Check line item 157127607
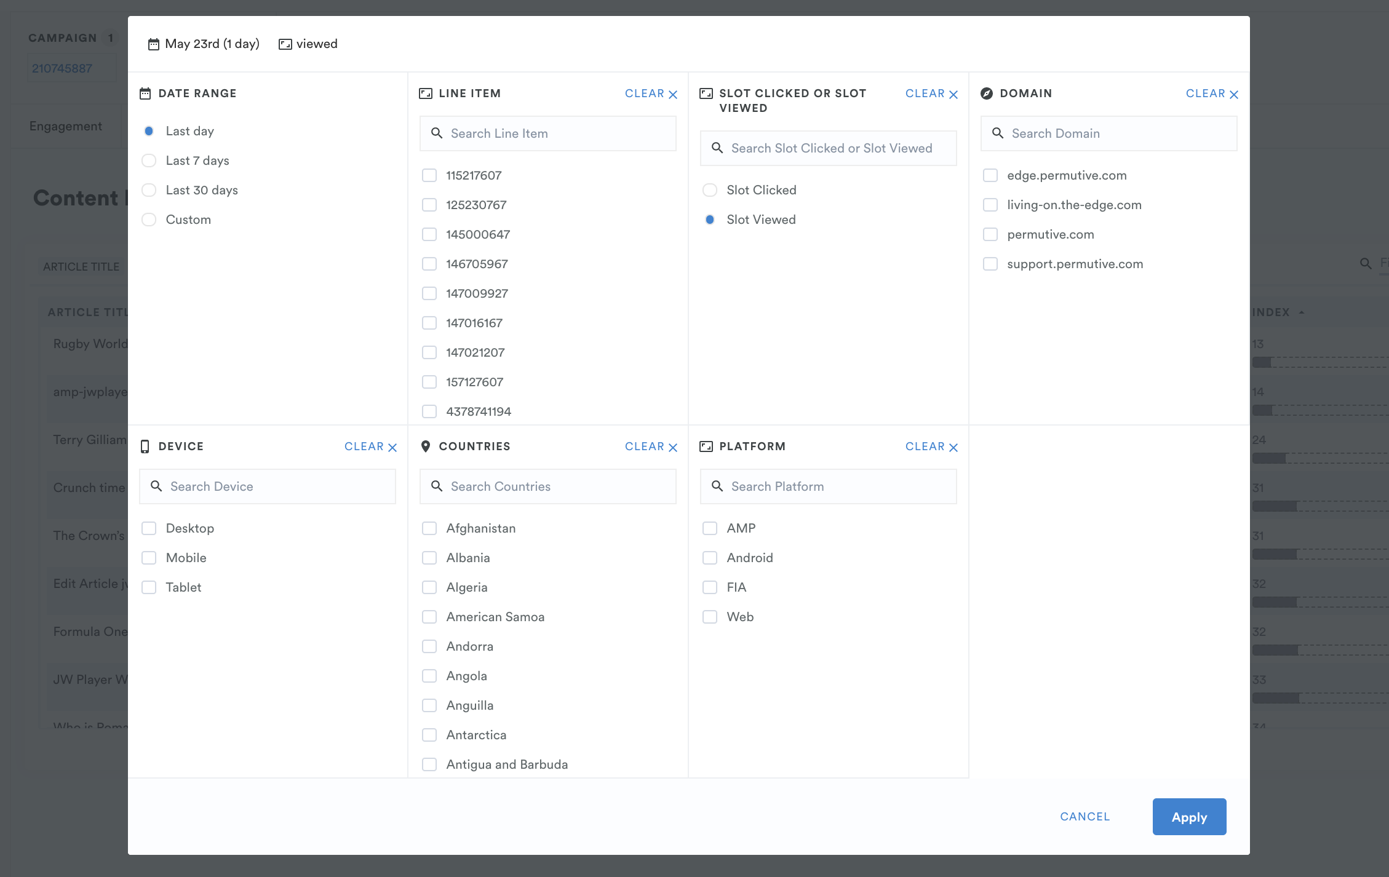 click(429, 382)
